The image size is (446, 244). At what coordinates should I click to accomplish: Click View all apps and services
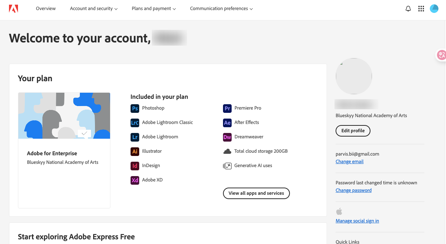pyautogui.click(x=256, y=193)
